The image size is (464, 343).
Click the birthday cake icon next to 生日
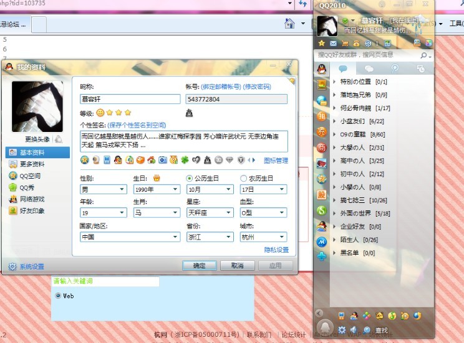point(157,178)
